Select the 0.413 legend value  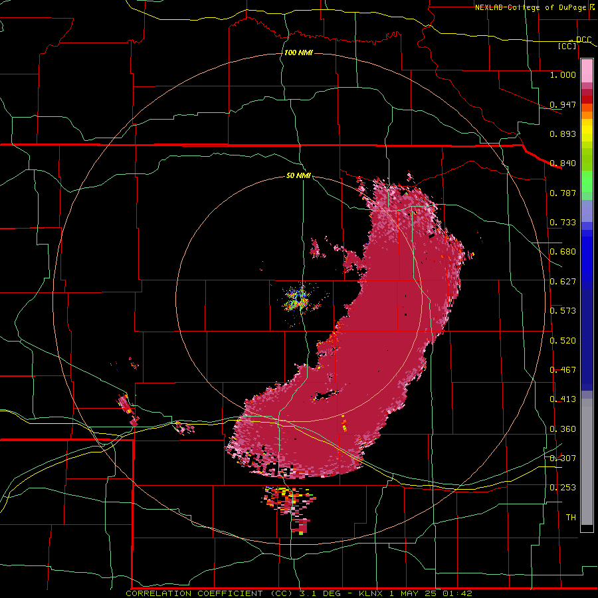[563, 399]
